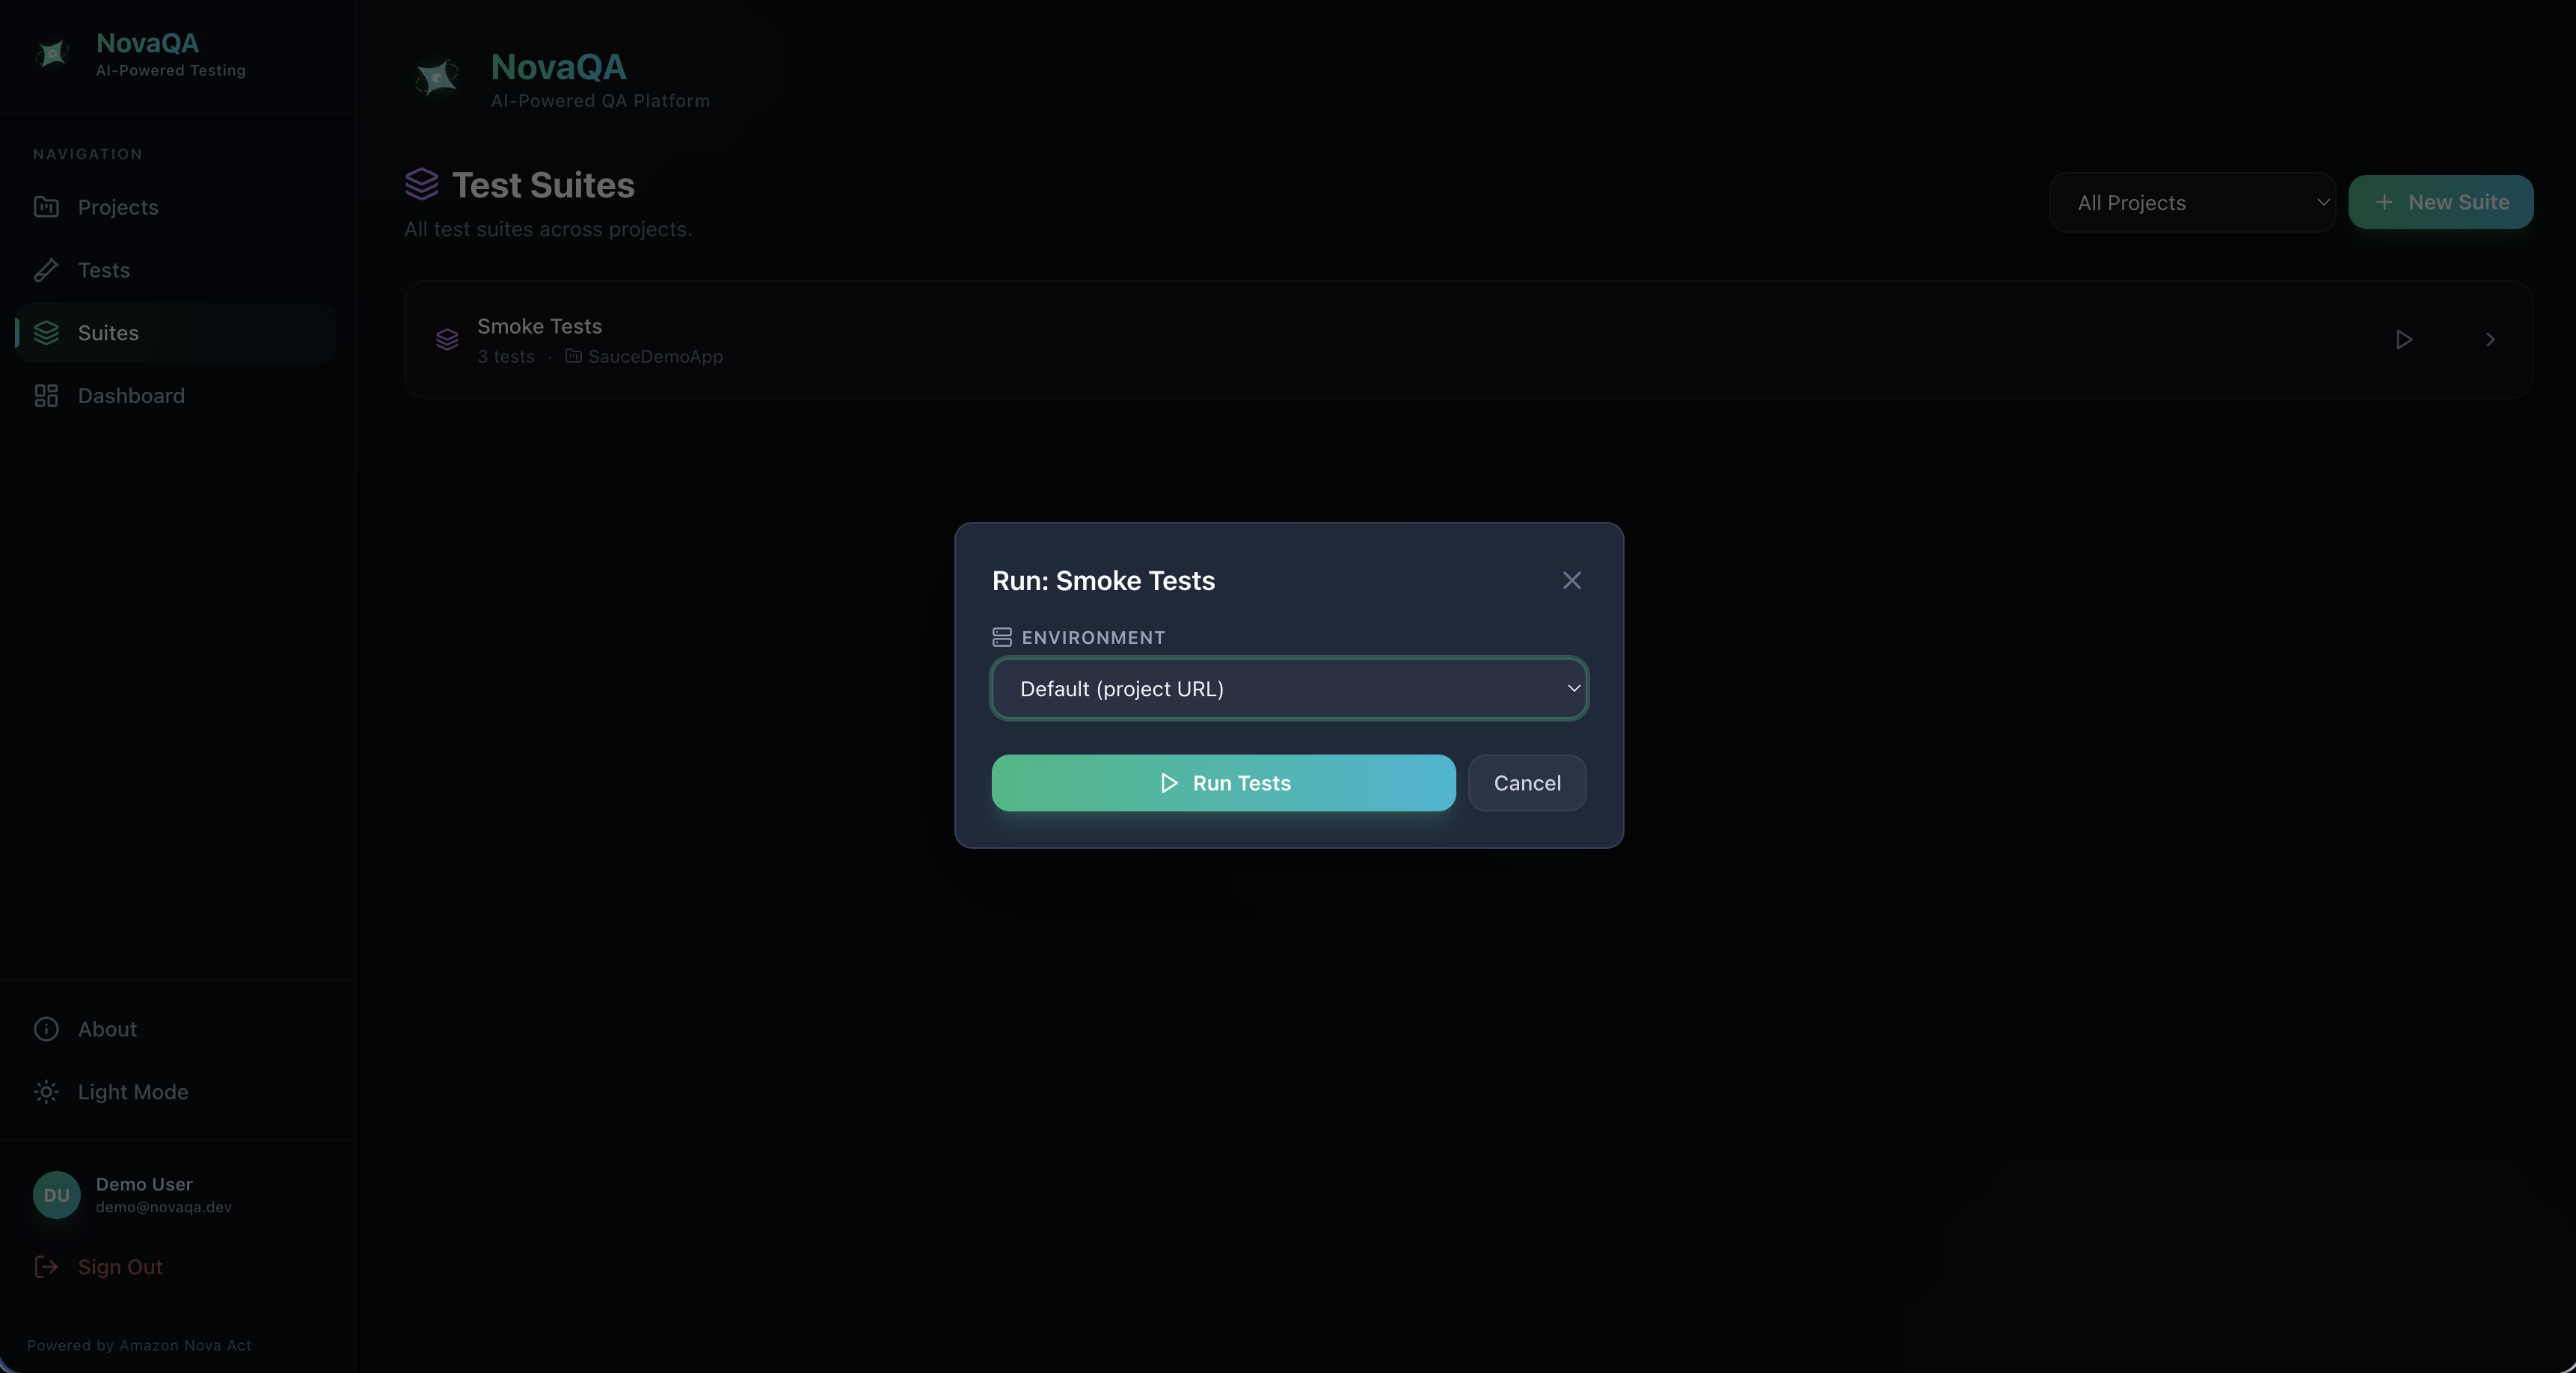Click the Test Suites heading icon
2576x1373 pixels.
click(x=421, y=184)
